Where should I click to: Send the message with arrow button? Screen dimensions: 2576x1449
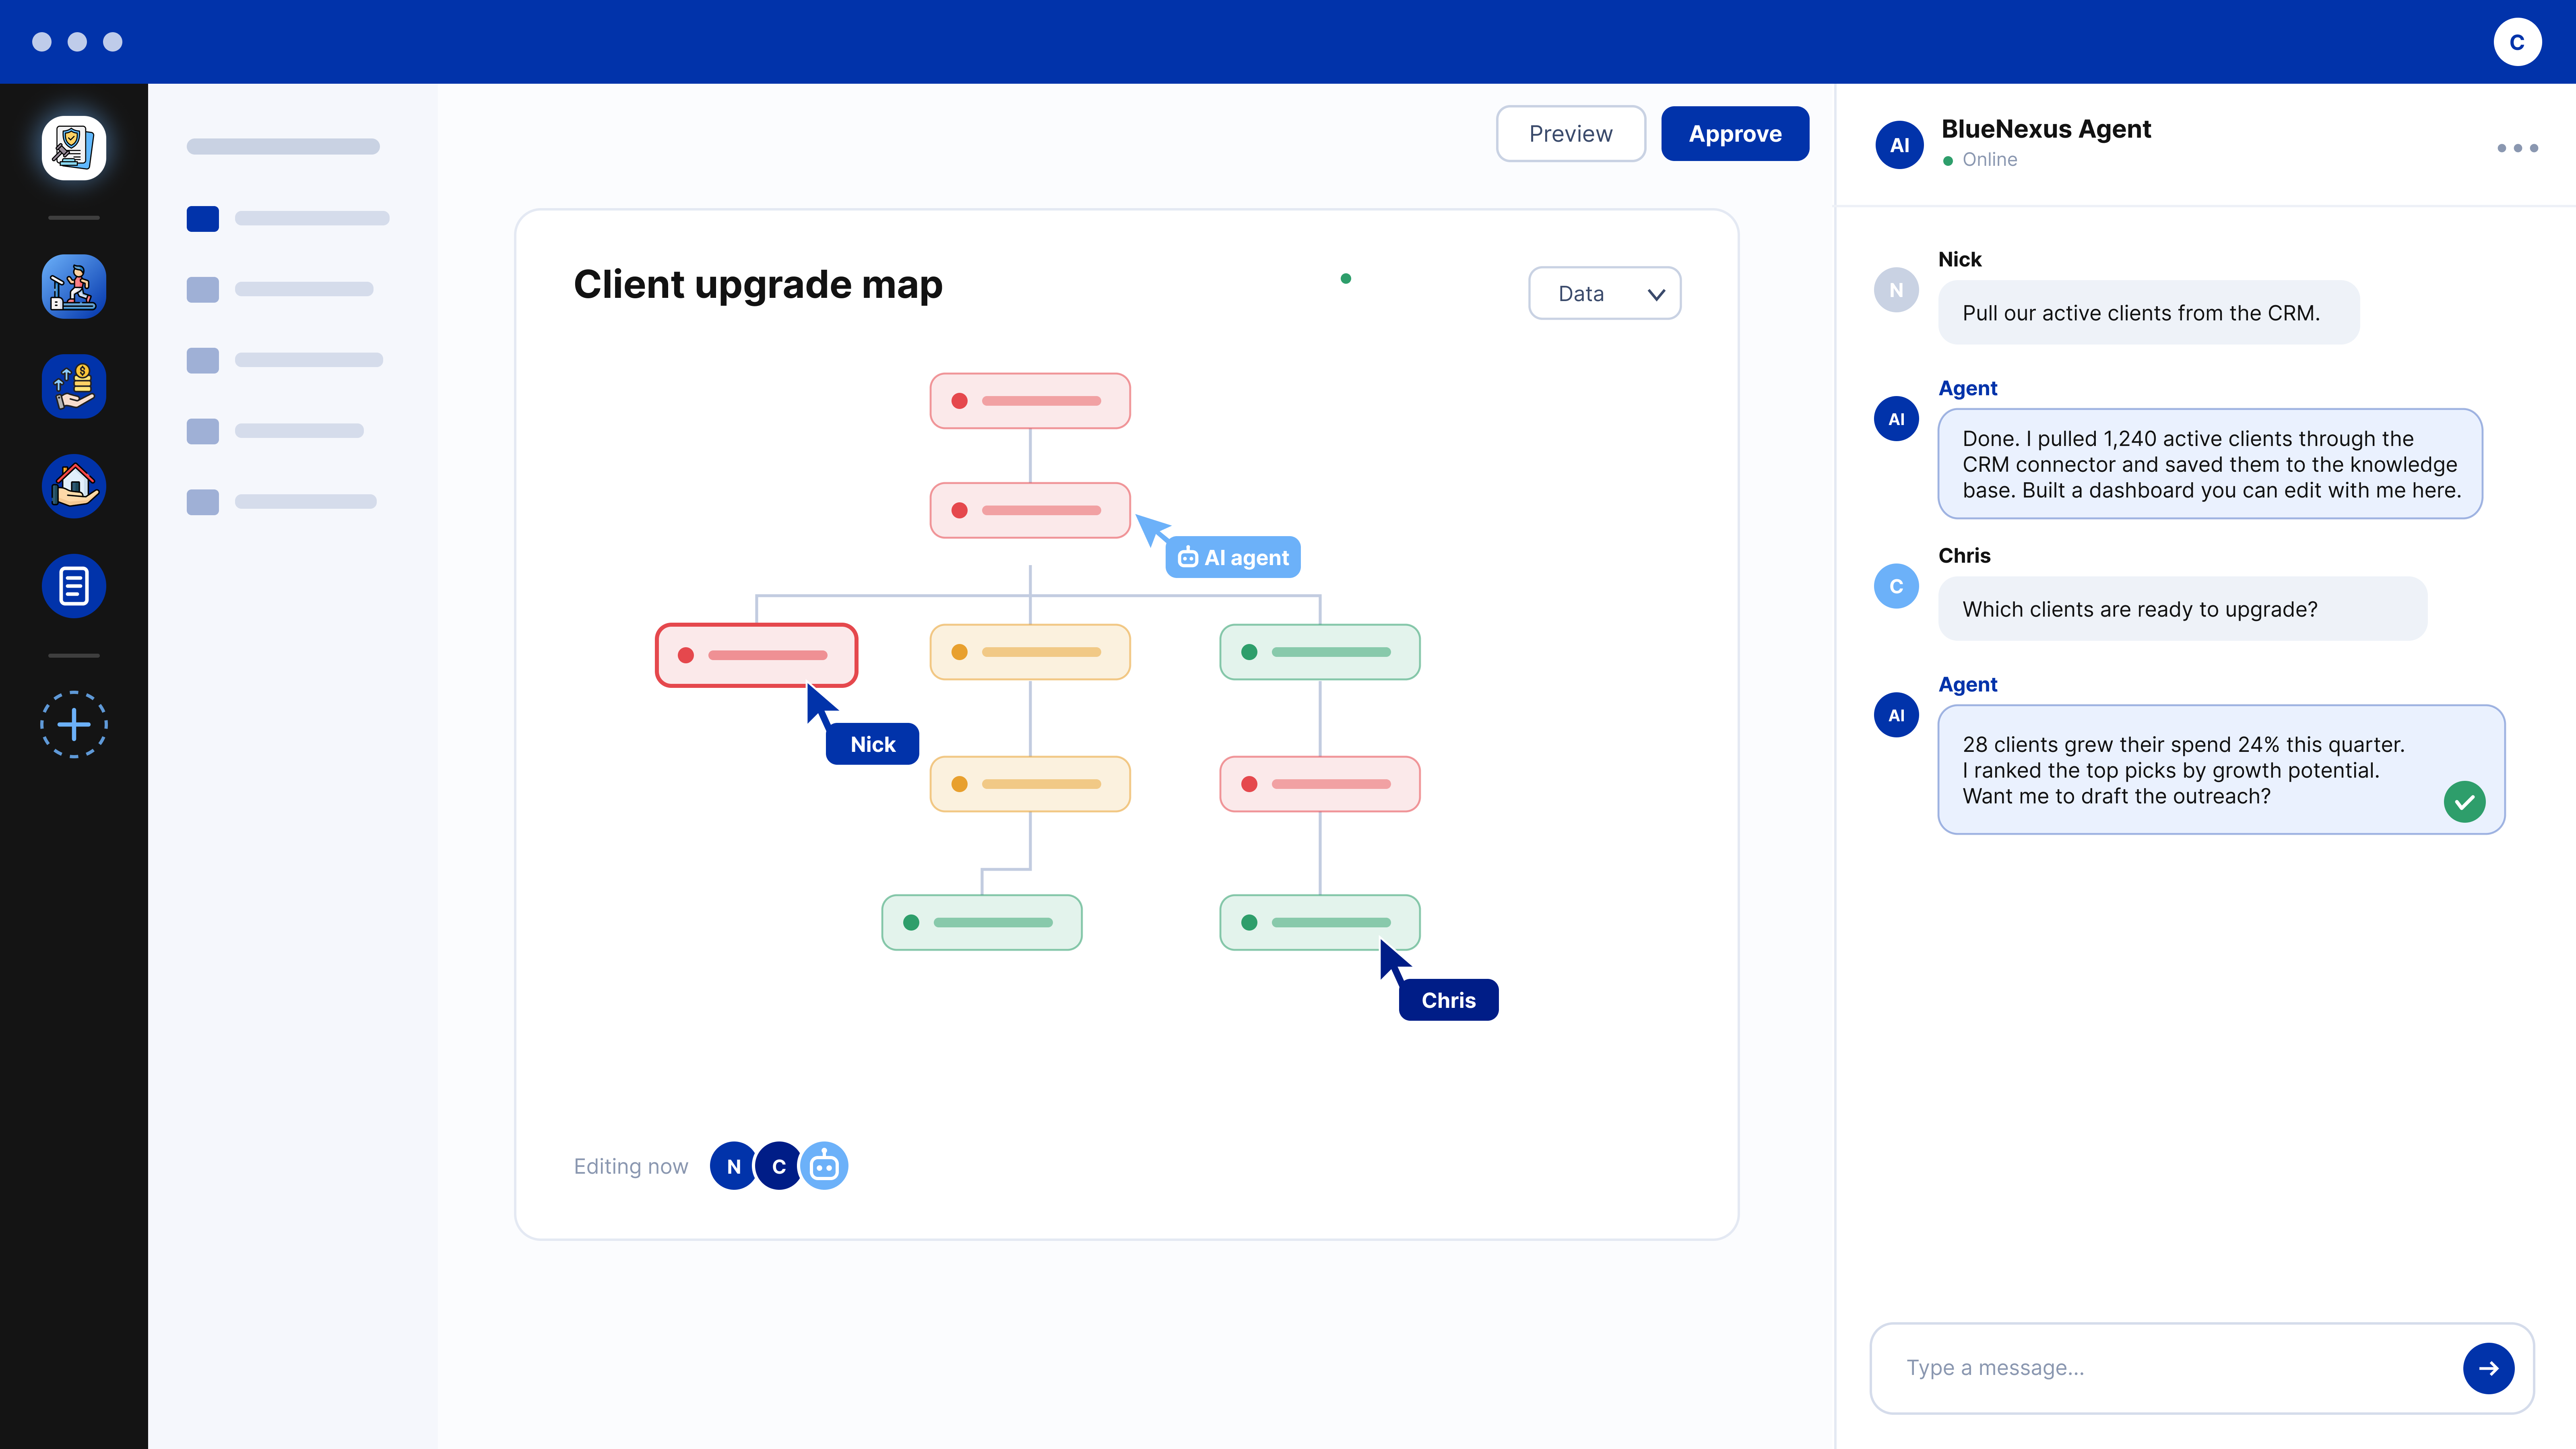pos(2488,1368)
